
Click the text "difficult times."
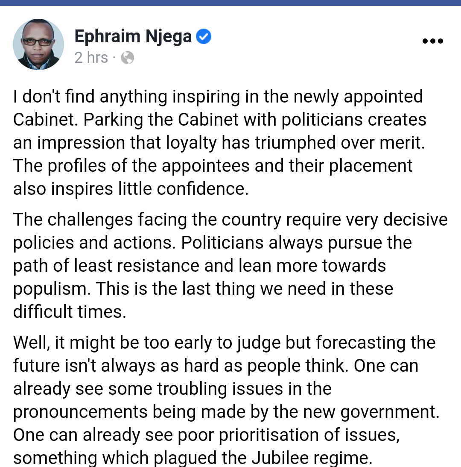pyautogui.click(x=70, y=312)
